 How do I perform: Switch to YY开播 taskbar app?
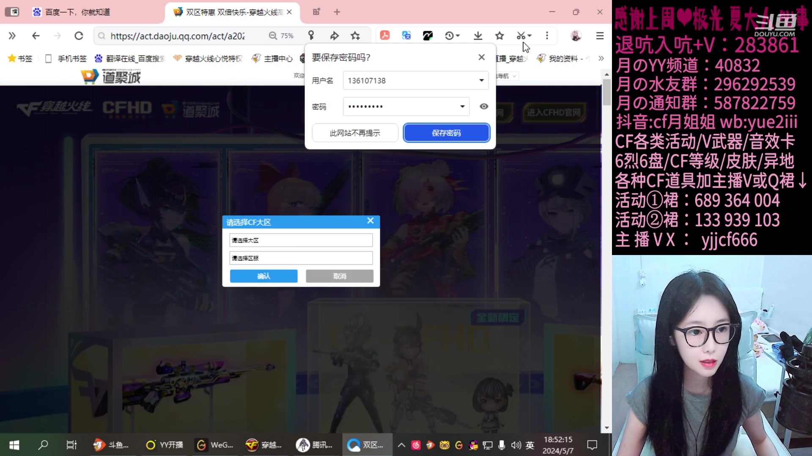(165, 445)
